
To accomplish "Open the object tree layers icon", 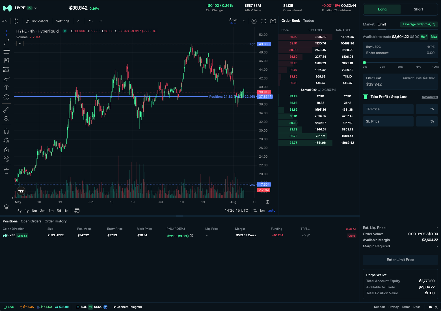I will pos(6,207).
